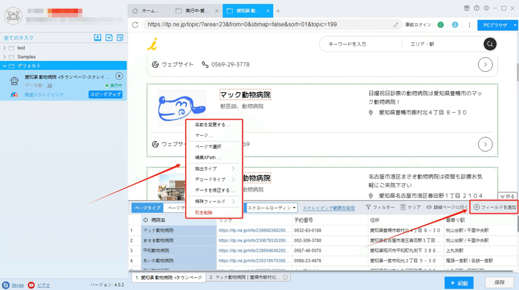The image size is (519, 290).
Task: Click the 高速スクレイピング gauge icon
Action: coord(14,95)
